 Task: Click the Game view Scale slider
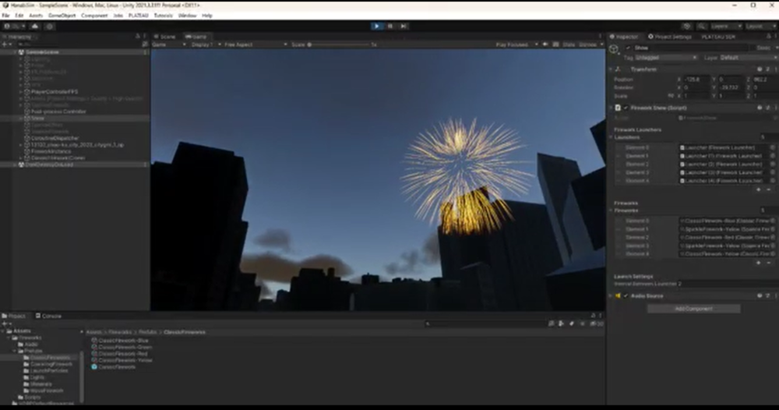coord(339,44)
